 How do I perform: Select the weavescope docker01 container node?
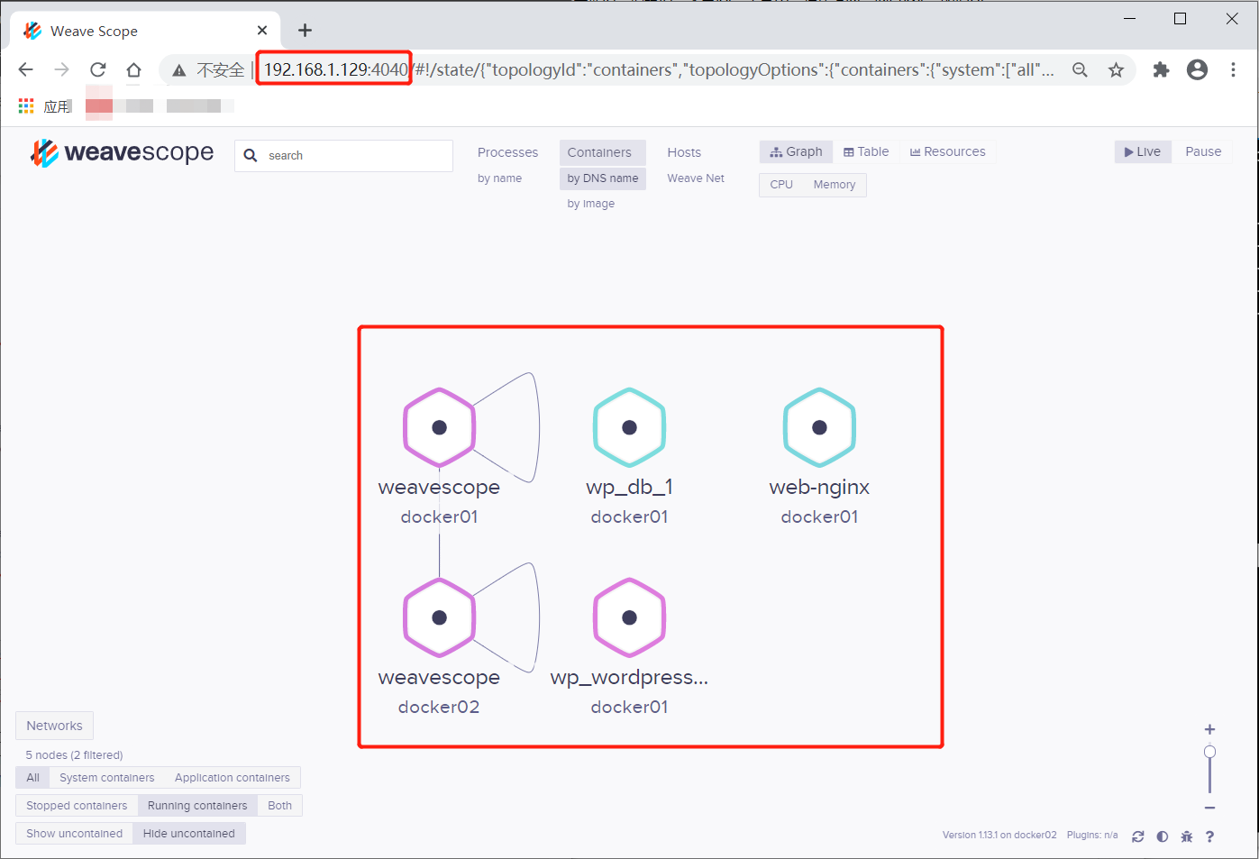pos(439,428)
